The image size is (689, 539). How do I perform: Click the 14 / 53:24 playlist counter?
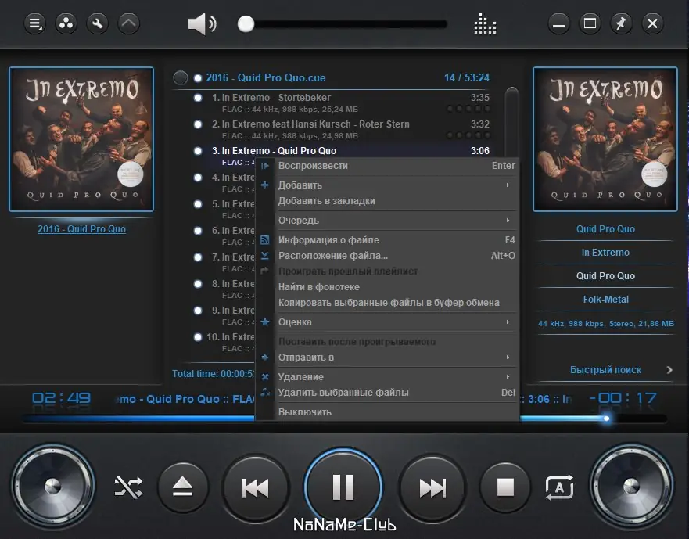[467, 77]
